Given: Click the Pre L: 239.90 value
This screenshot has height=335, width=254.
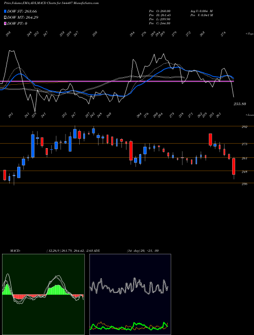Looking at the screenshot, I should 160,19.
